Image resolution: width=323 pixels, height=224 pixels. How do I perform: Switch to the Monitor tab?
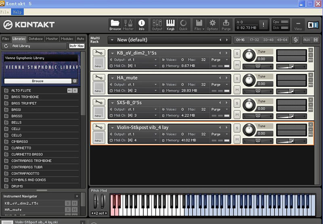tap(52, 39)
